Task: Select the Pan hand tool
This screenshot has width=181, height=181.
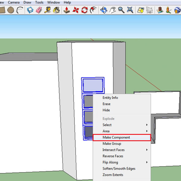Action: click(113, 10)
